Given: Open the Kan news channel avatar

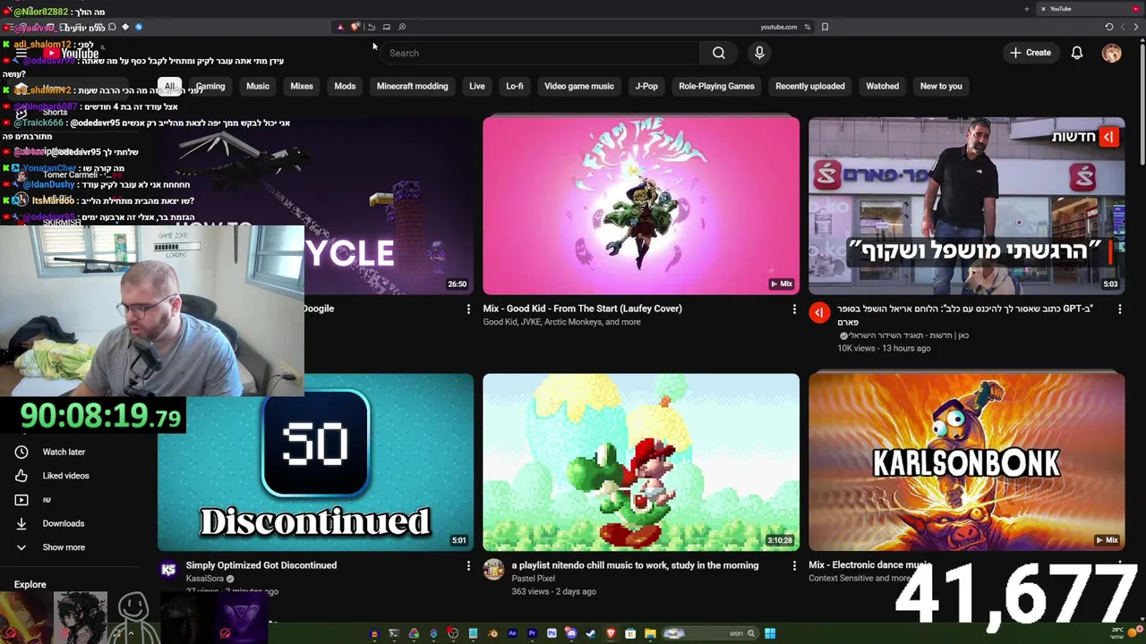Looking at the screenshot, I should tap(819, 312).
